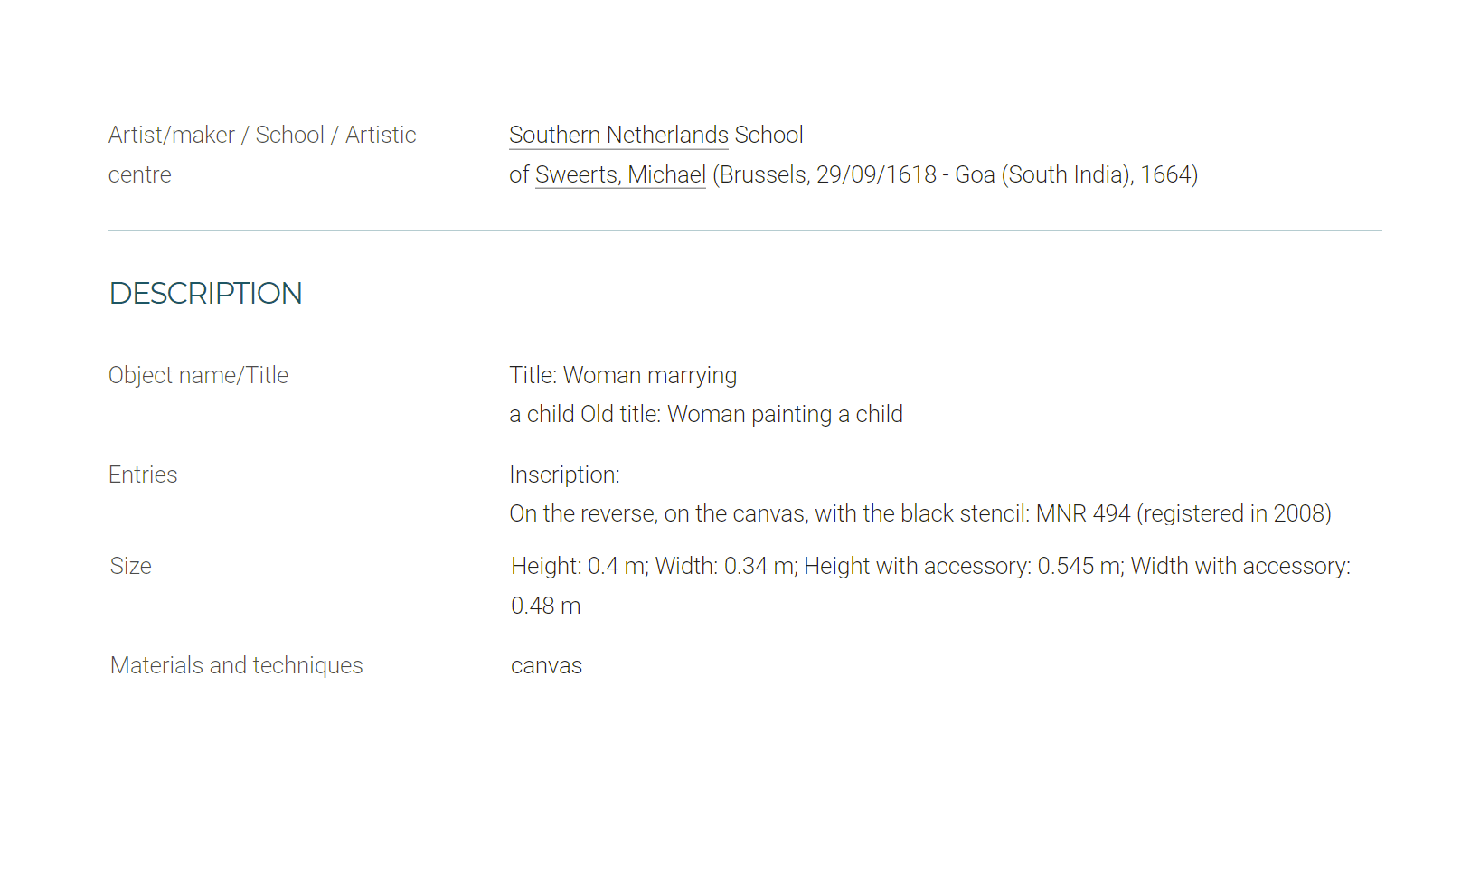Image resolution: width=1480 pixels, height=874 pixels.
Task: Click the Goa (South India), 1664 text
Action: (x=1073, y=174)
